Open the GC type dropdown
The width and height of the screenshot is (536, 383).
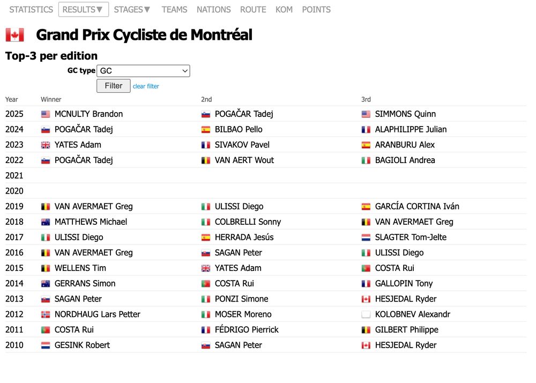(143, 71)
